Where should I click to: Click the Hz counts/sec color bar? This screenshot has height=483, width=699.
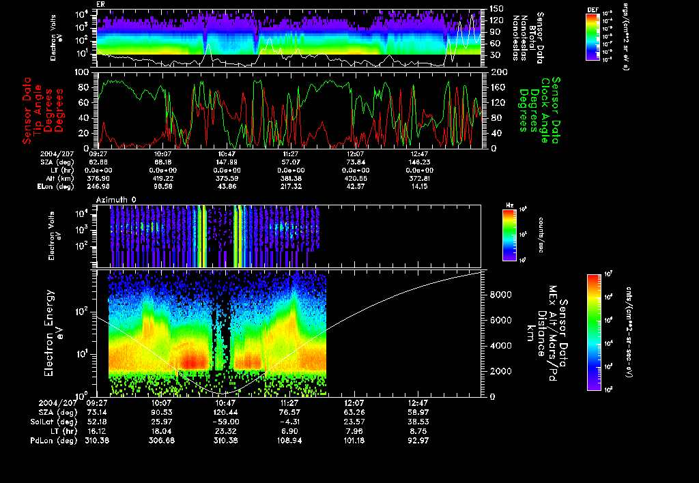pyautogui.click(x=509, y=237)
